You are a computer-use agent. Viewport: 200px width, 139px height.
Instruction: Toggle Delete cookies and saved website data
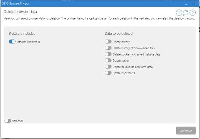coord(108,54)
